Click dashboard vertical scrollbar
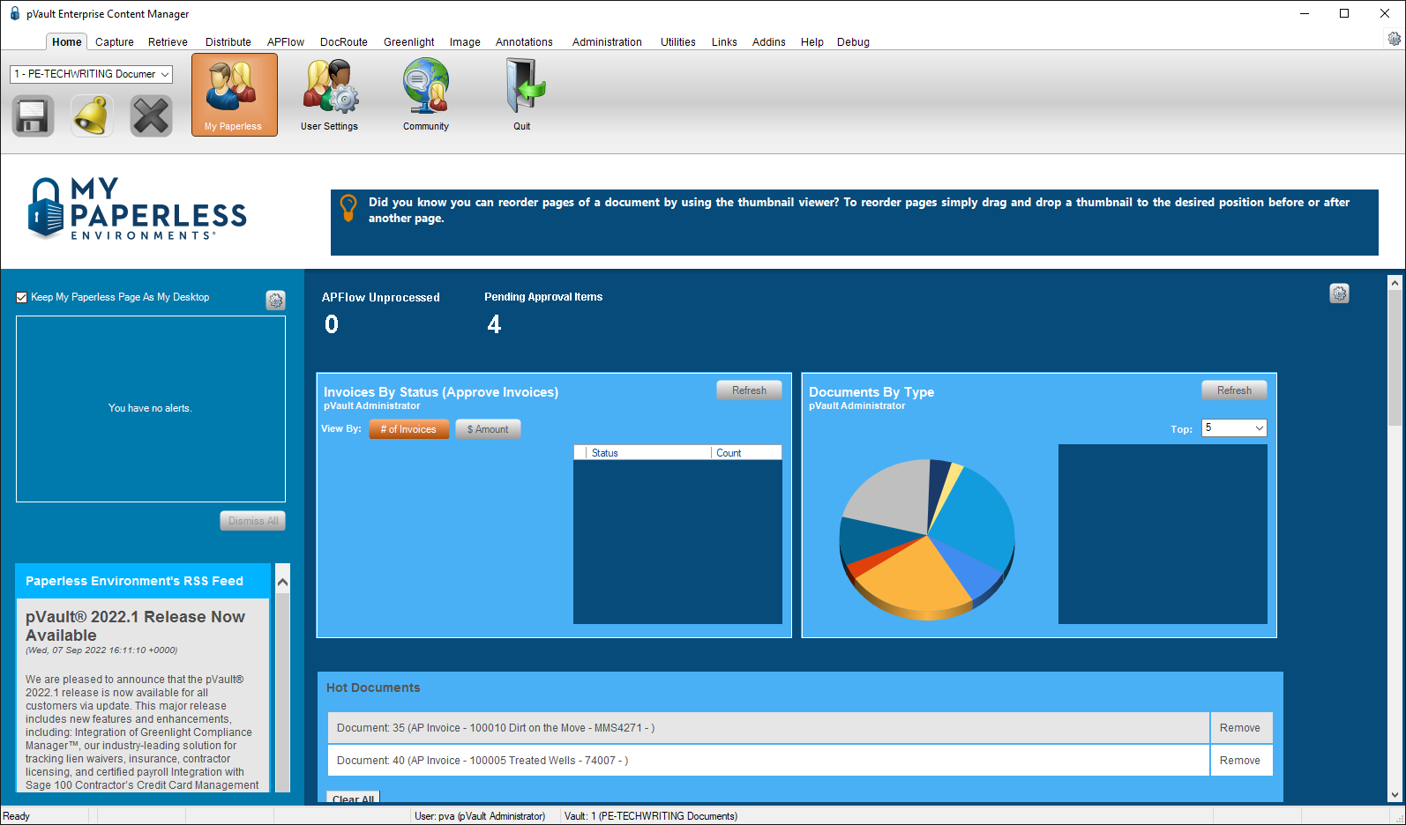The width and height of the screenshot is (1406, 825). tap(1395, 358)
